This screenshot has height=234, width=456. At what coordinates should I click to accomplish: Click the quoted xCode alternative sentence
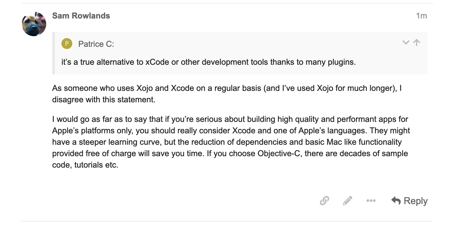(208, 62)
